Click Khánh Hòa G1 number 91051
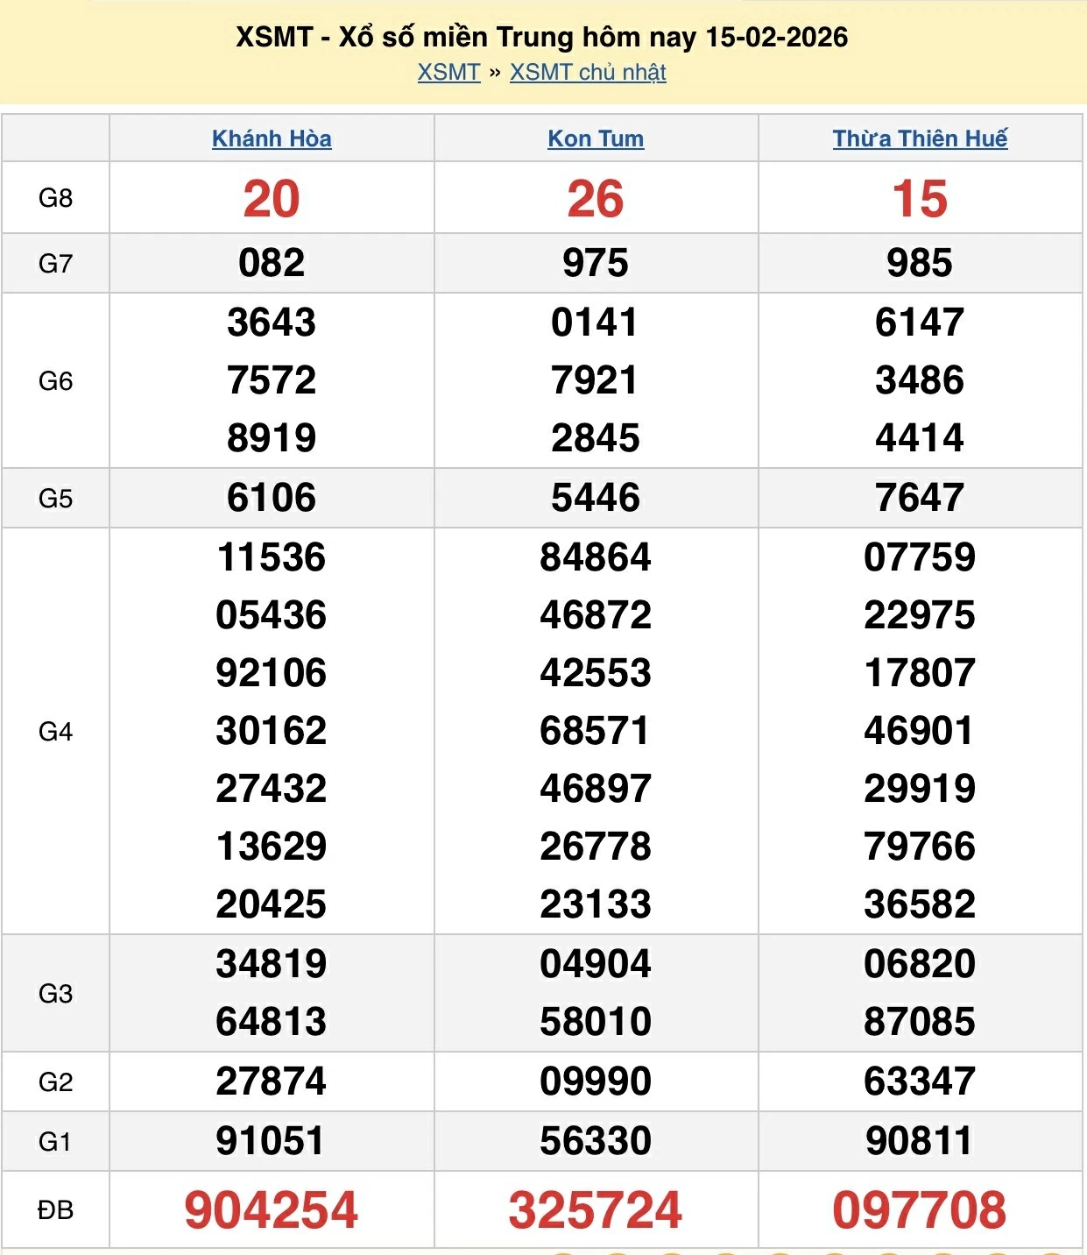 click(x=272, y=1141)
